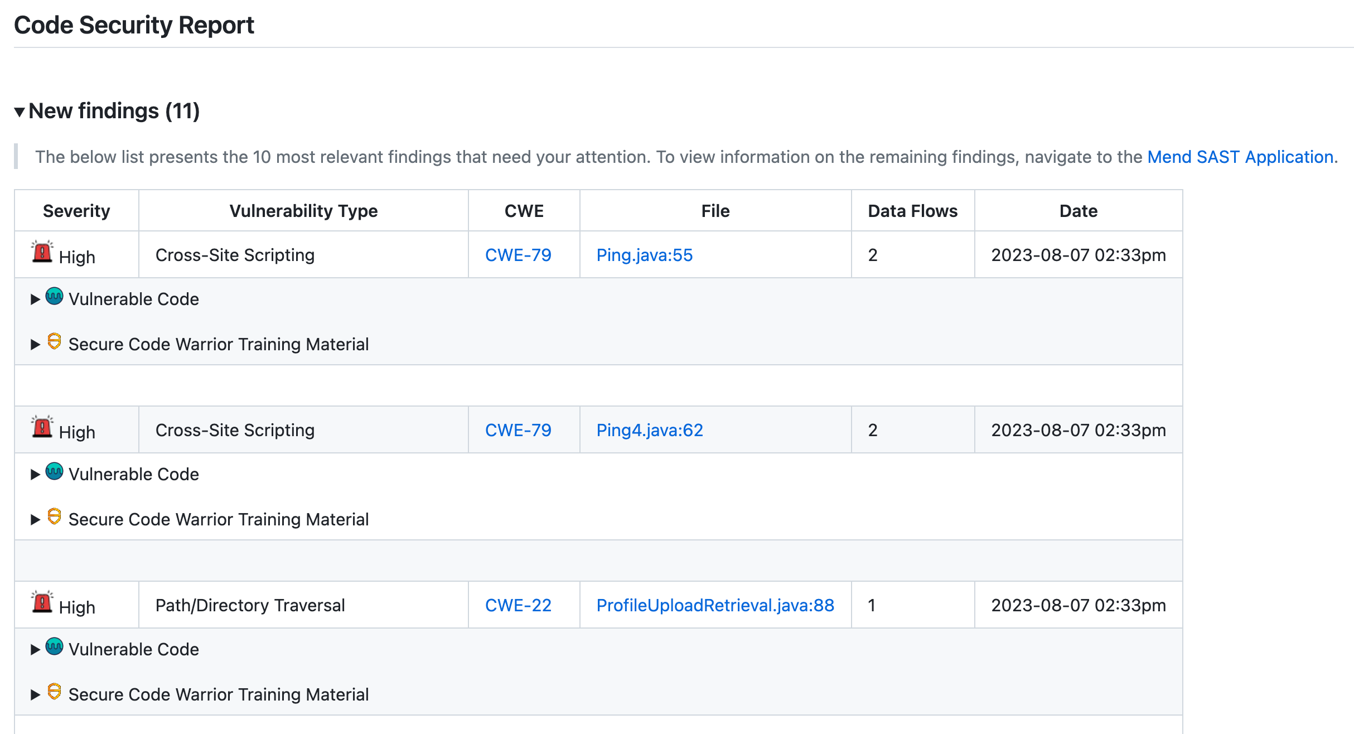Image resolution: width=1354 pixels, height=734 pixels.
Task: Click Secure Code Warrior shield icon under Ping4.java
Action: 54,516
